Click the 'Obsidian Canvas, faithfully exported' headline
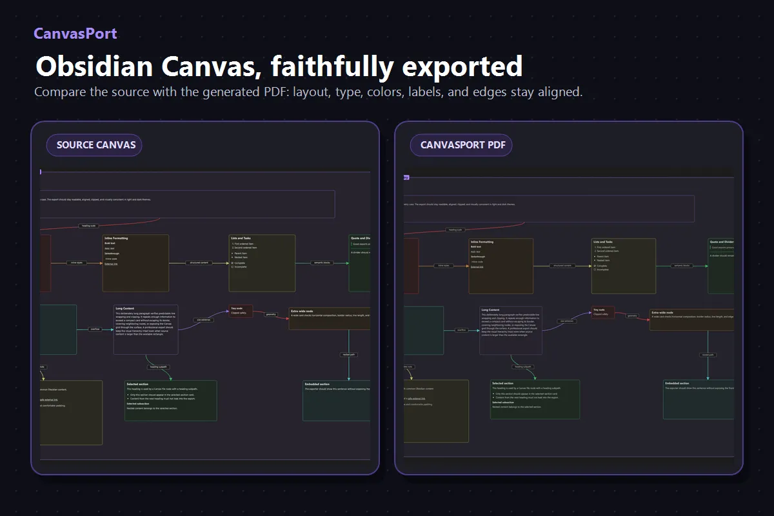 pos(279,66)
